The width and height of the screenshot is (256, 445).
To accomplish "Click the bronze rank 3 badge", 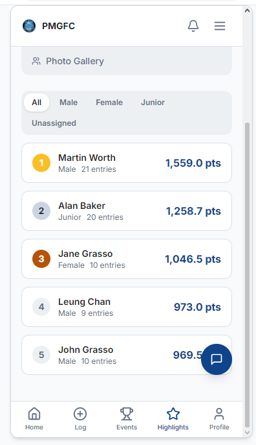I will coord(41,259).
